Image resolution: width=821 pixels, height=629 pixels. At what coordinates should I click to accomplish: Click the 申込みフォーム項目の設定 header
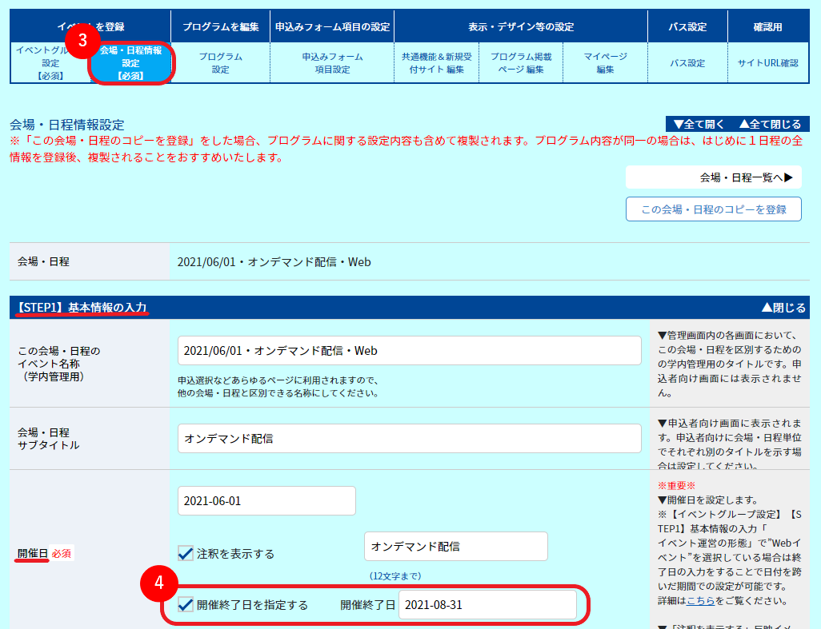click(332, 26)
